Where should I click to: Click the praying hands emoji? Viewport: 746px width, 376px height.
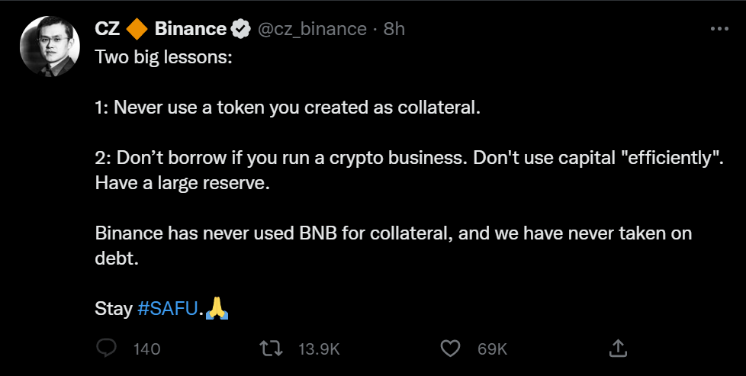click(x=217, y=308)
